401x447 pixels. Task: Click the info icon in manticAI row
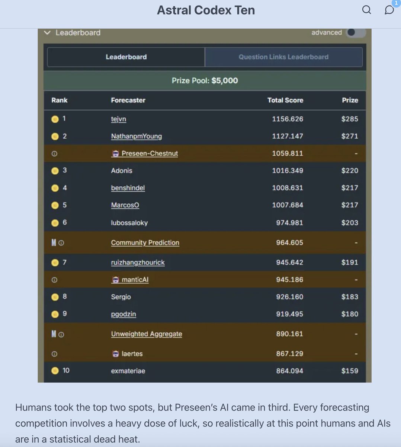[54, 280]
